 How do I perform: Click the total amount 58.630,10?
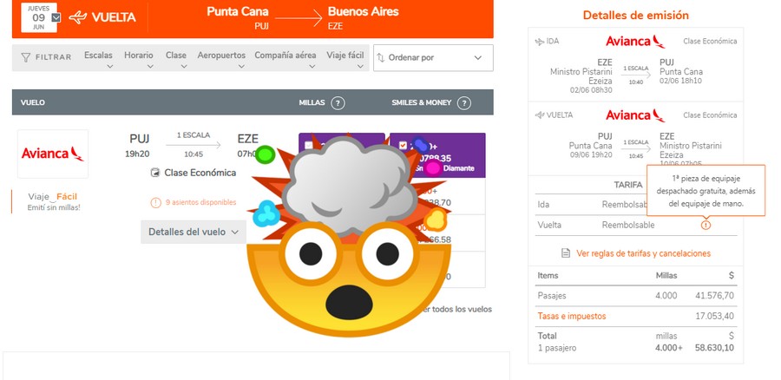tap(714, 348)
